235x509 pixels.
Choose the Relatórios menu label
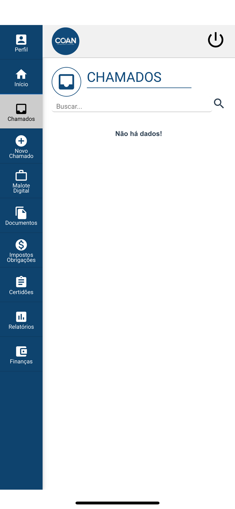(x=21, y=327)
